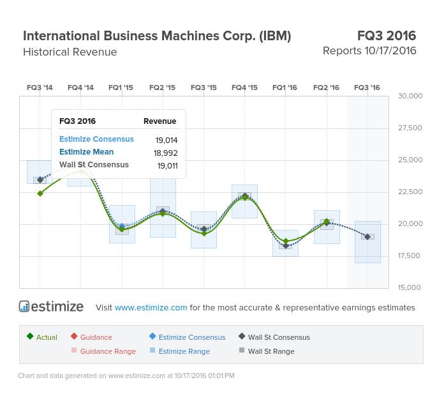
Task: Click the red Guidance legend diamond
Action: tap(74, 336)
